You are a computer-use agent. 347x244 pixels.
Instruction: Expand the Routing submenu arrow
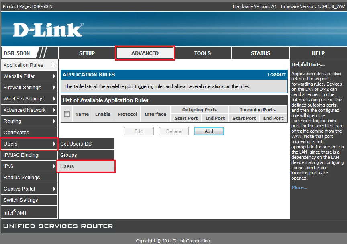point(54,121)
